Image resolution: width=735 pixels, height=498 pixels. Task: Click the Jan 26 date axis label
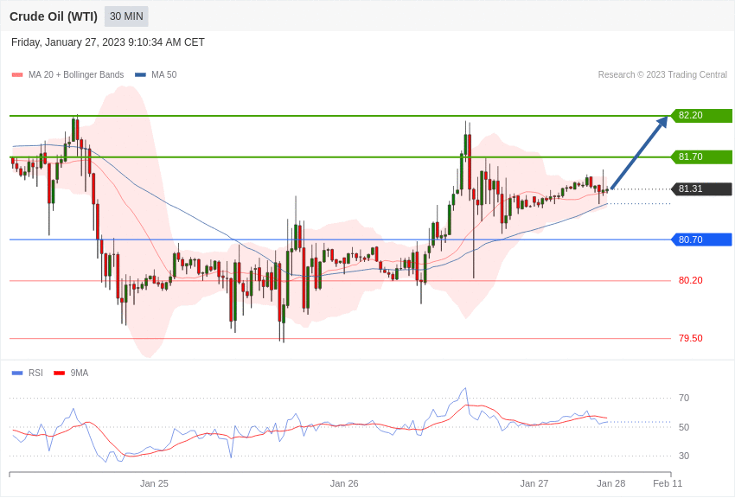[x=343, y=483]
